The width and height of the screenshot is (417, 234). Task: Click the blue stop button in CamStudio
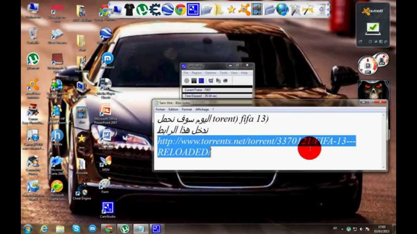click(x=201, y=81)
